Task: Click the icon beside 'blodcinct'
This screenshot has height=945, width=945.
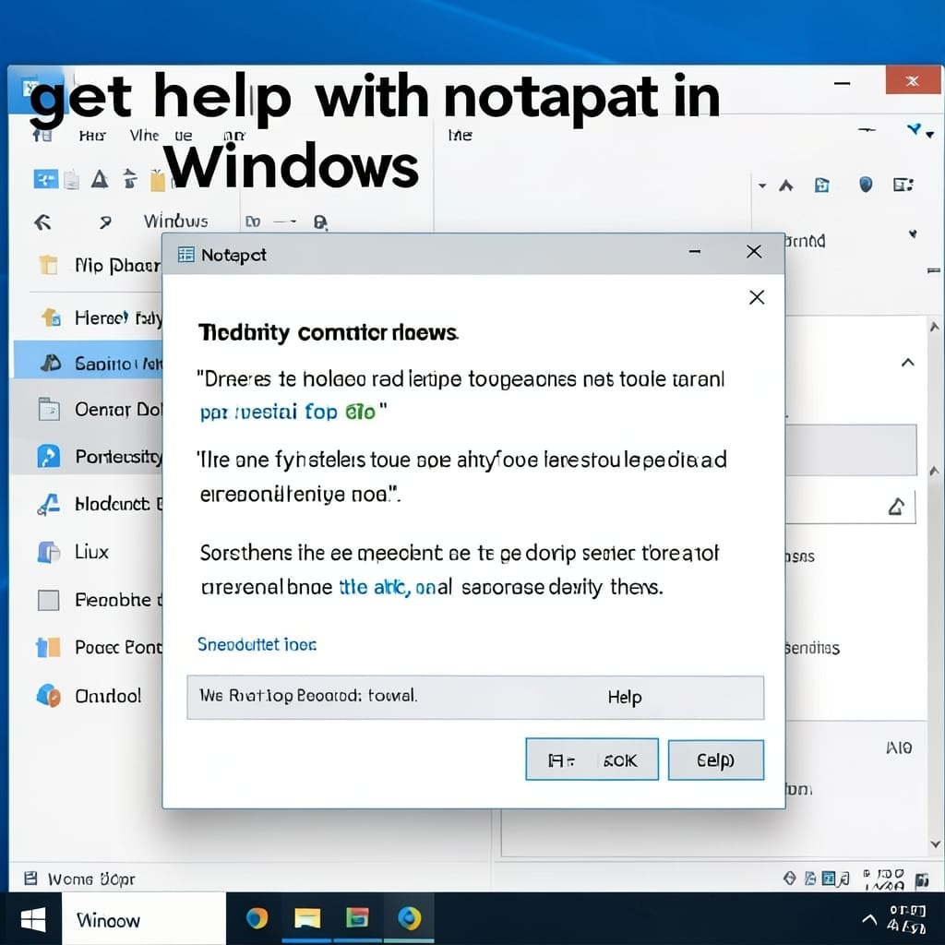Action: coord(48,504)
